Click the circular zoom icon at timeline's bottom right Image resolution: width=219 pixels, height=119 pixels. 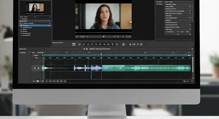[184, 81]
